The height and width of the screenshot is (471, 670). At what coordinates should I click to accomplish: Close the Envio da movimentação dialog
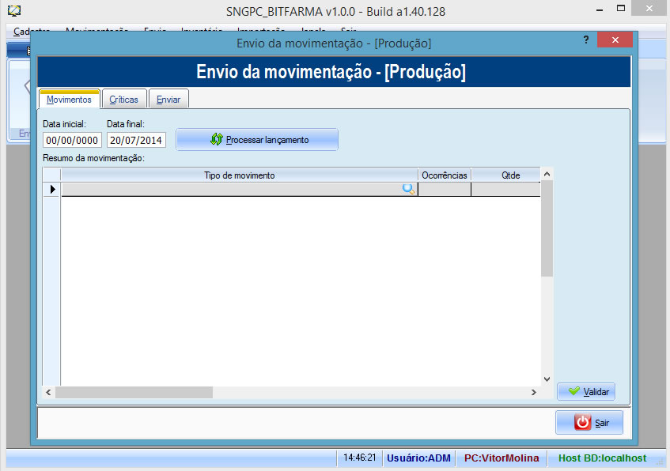[x=615, y=40]
